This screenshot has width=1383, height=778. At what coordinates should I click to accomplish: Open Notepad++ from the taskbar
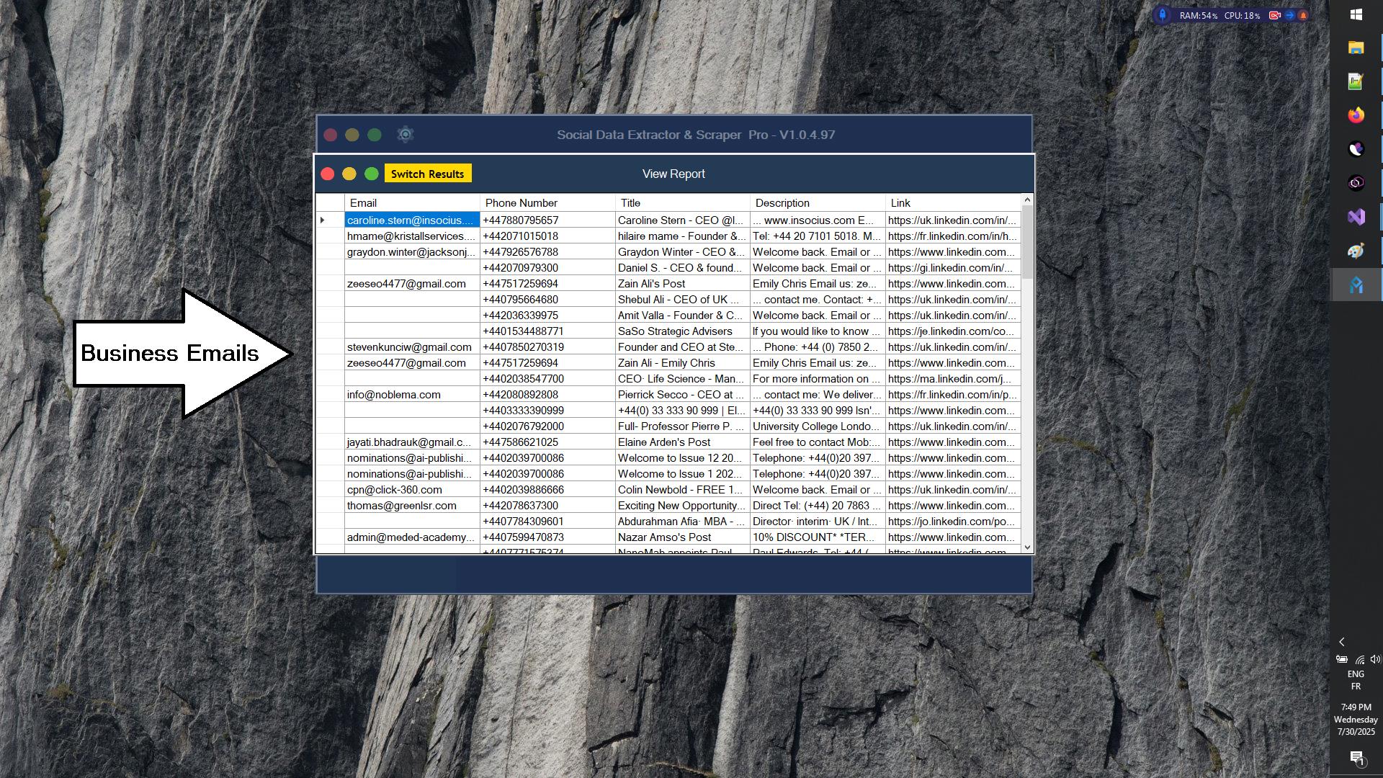(x=1356, y=81)
